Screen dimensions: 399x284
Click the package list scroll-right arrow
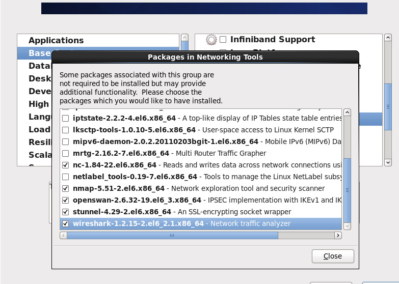pyautogui.click(x=338, y=236)
